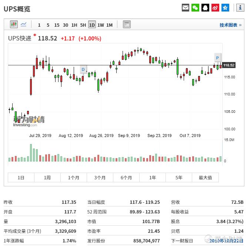Share to Weibo red icon
Viewport: 247px width, 248px height.
click(215, 8)
